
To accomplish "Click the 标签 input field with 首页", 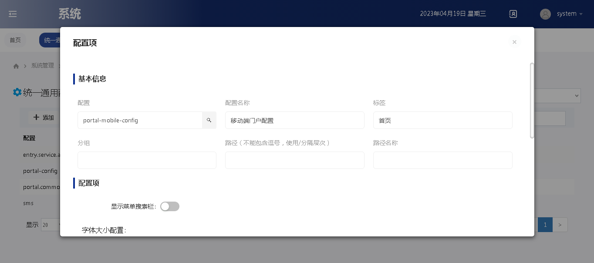I will 442,120.
